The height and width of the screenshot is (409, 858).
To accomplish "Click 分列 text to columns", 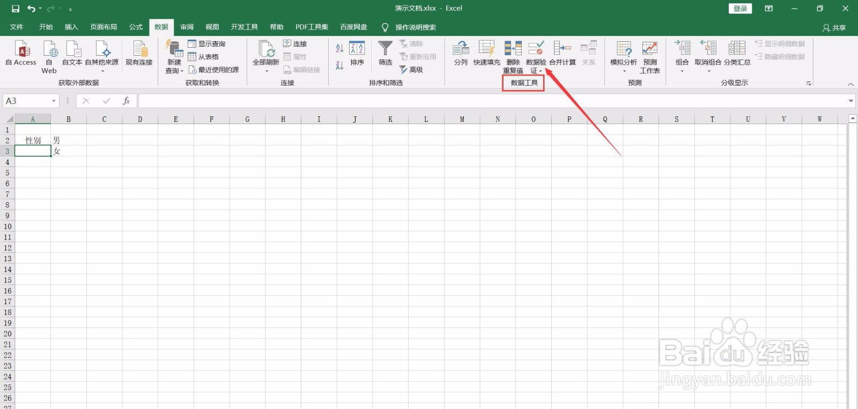I will pyautogui.click(x=461, y=54).
